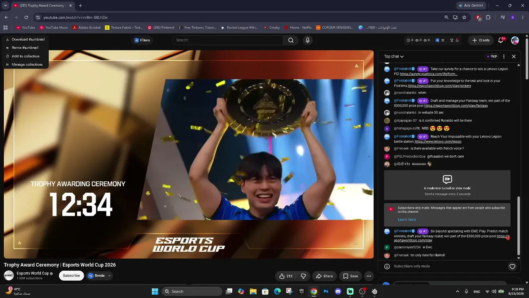This screenshot has width=529, height=298.
Task: View site information icon in address bar
Action: click(x=38, y=17)
